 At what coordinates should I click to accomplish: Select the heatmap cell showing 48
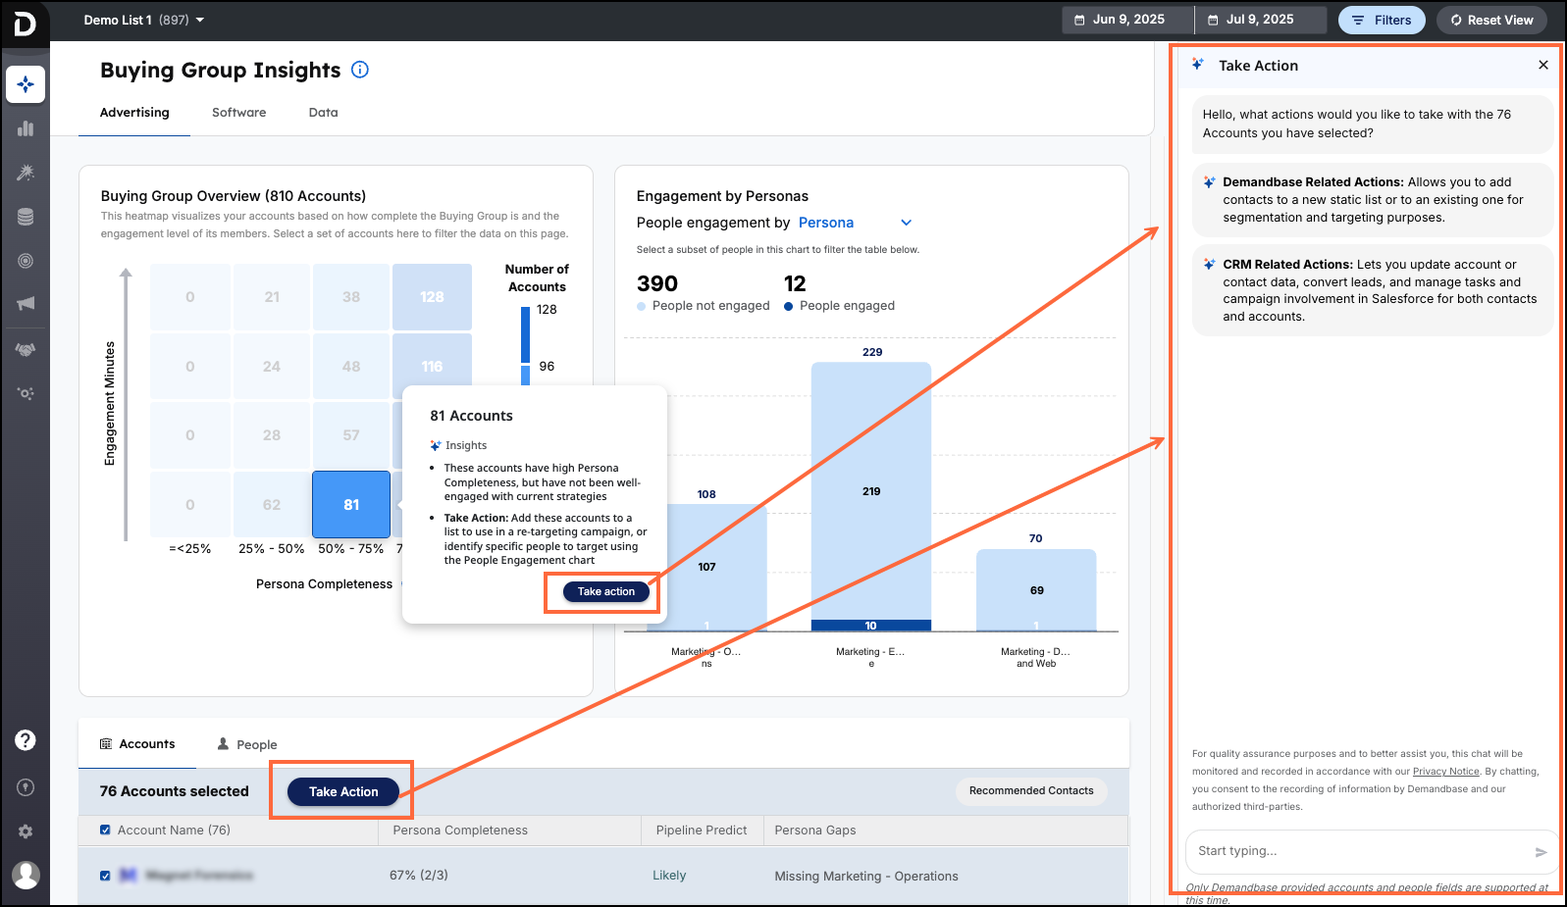(351, 366)
